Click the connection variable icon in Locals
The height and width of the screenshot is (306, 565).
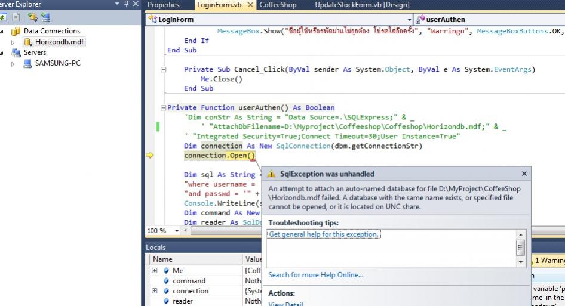tap(166, 291)
